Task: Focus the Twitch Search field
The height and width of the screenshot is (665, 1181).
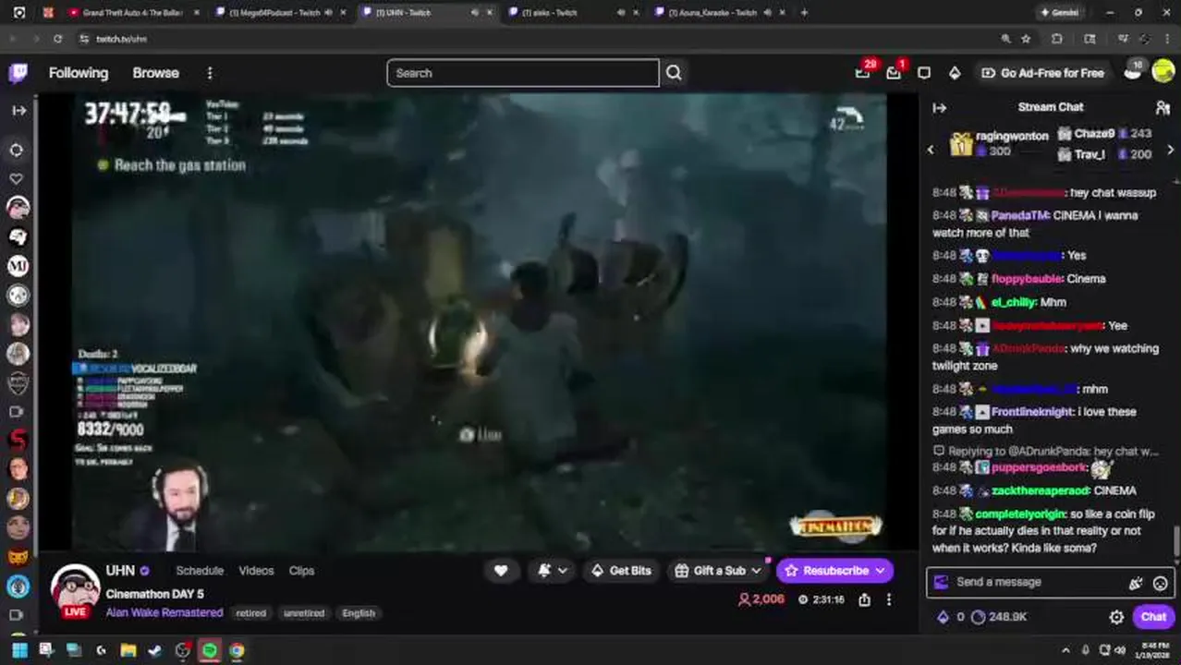Action: click(x=523, y=73)
